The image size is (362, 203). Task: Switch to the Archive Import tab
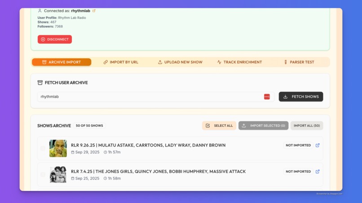[x=62, y=62]
